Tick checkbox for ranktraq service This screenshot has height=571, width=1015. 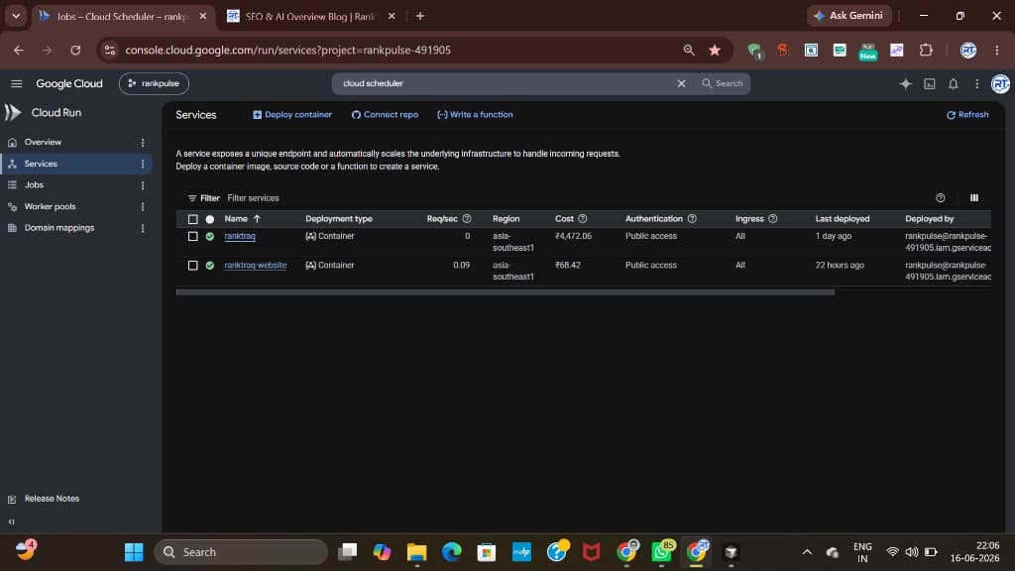point(193,236)
